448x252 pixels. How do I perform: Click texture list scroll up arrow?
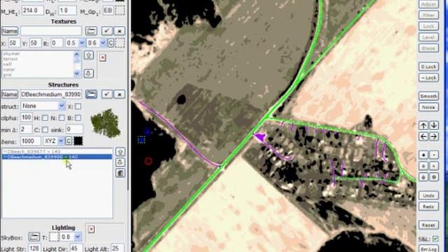pyautogui.click(x=76, y=54)
